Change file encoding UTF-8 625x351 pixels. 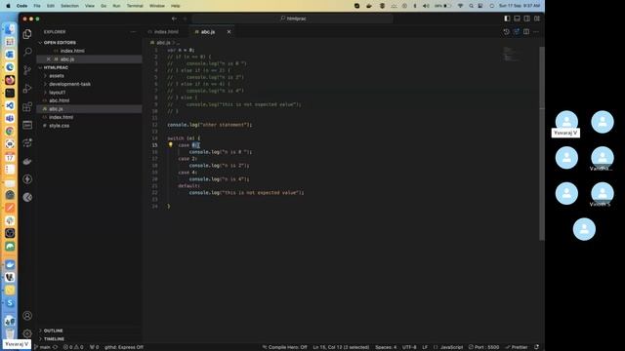point(409,347)
